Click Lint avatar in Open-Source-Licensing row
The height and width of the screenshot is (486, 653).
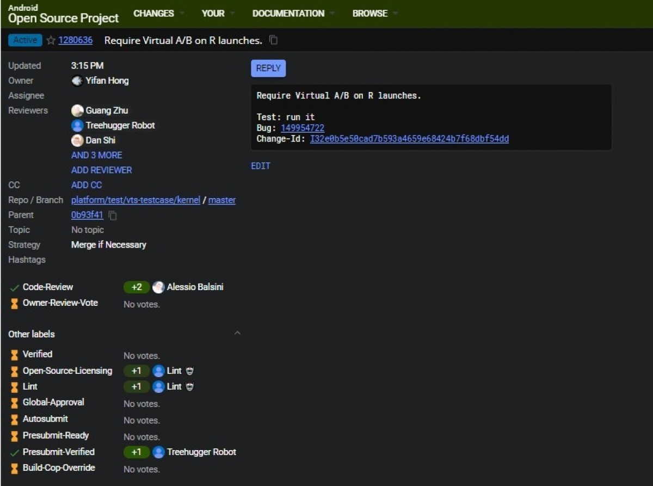[x=158, y=371]
